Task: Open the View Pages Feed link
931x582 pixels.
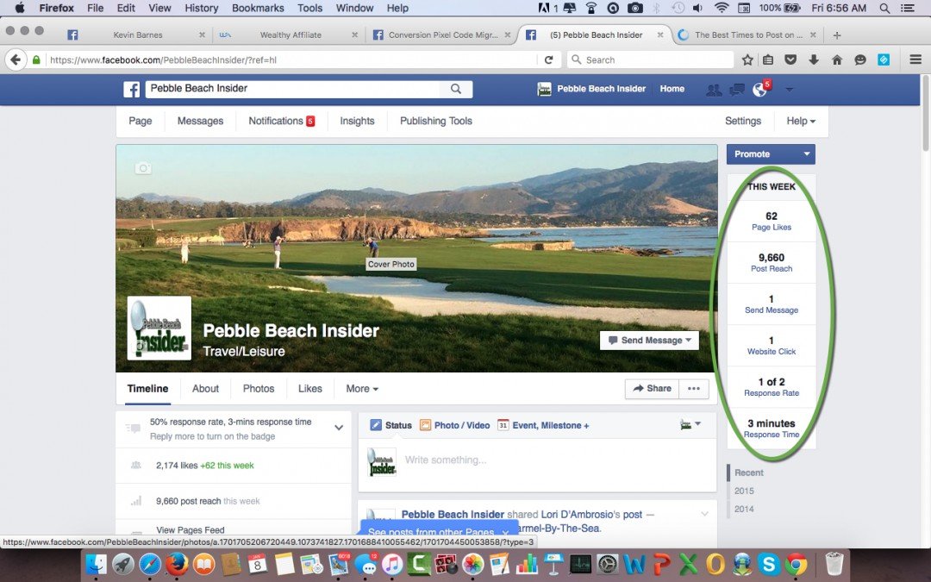Action: (190, 530)
